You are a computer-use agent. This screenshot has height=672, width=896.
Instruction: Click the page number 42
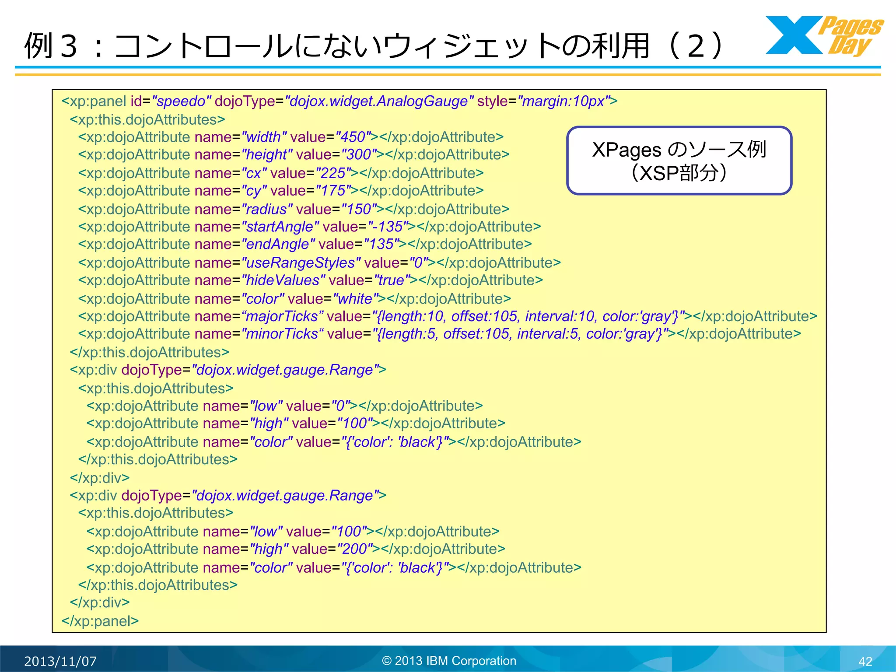coord(865,661)
